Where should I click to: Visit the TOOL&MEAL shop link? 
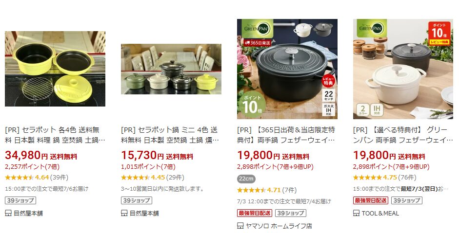click(380, 213)
